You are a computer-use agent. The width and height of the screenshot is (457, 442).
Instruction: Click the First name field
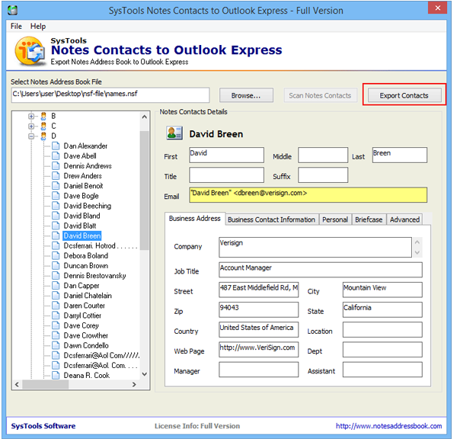coord(226,155)
